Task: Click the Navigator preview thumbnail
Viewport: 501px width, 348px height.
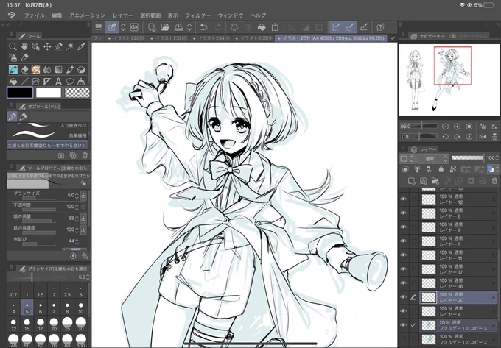Action: (x=449, y=79)
